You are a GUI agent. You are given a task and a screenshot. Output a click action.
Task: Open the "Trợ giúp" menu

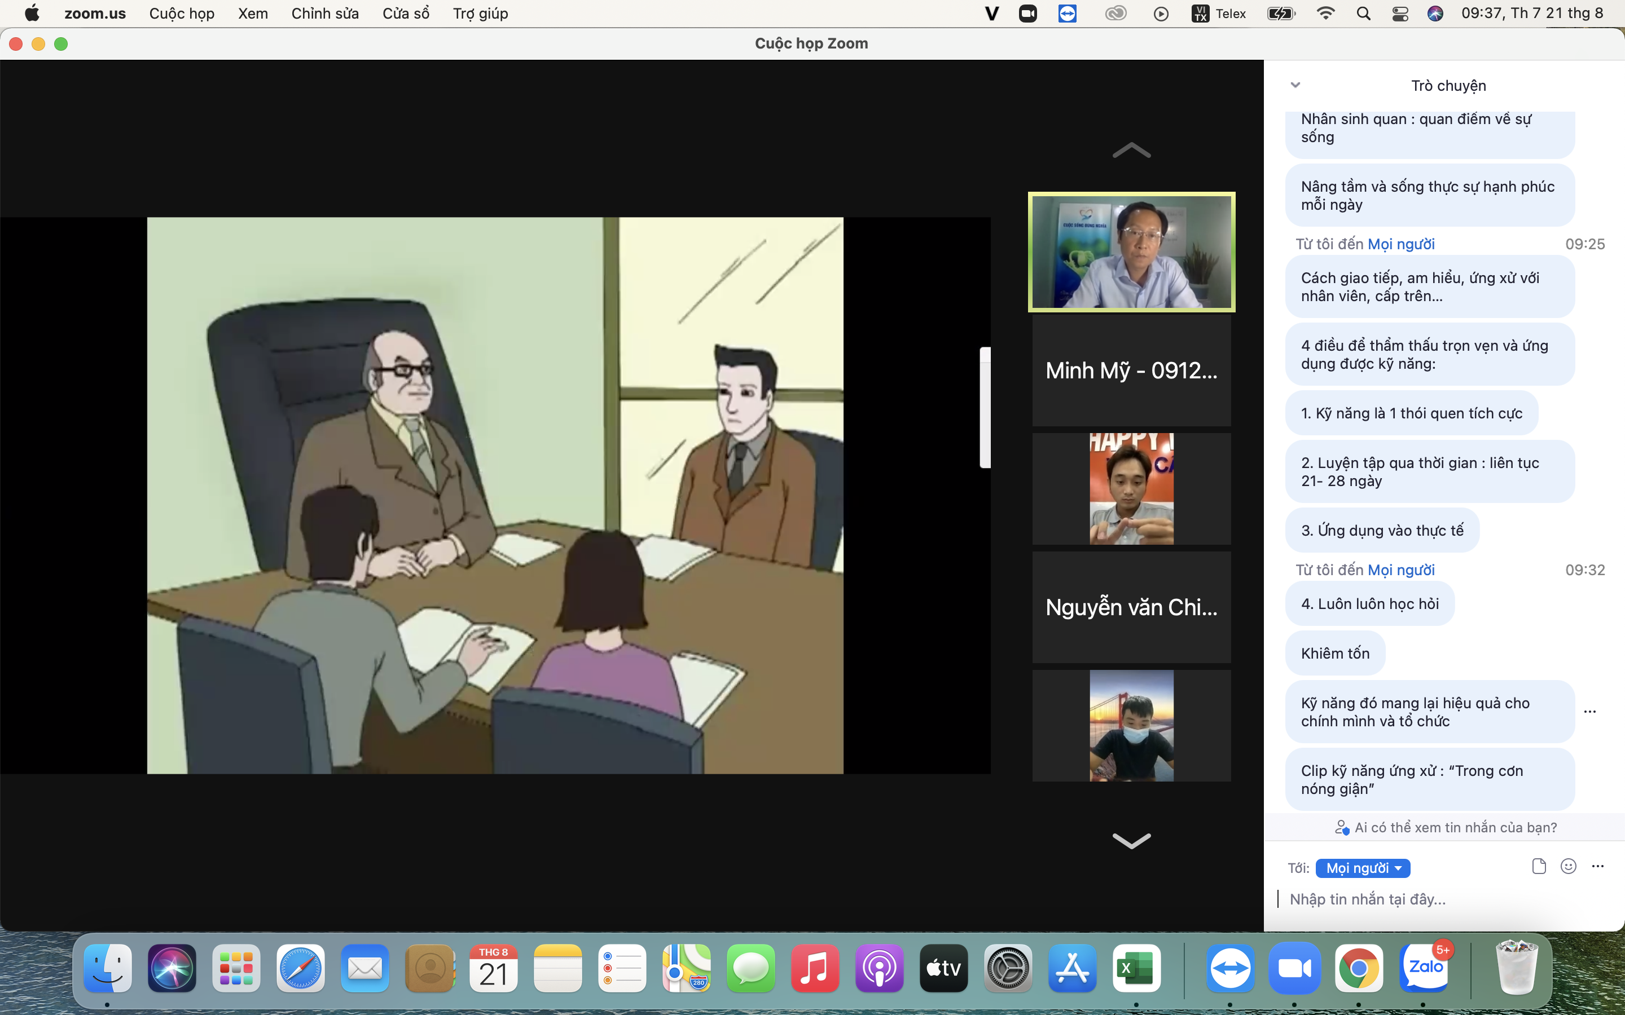(480, 14)
